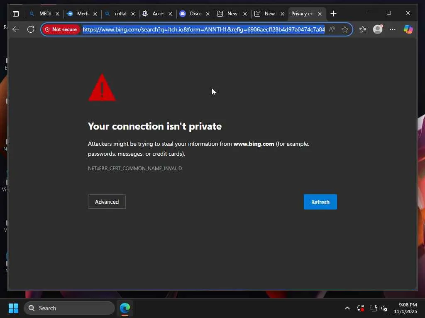Show hidden system tray icons
This screenshot has height=318, width=425.
click(x=347, y=308)
